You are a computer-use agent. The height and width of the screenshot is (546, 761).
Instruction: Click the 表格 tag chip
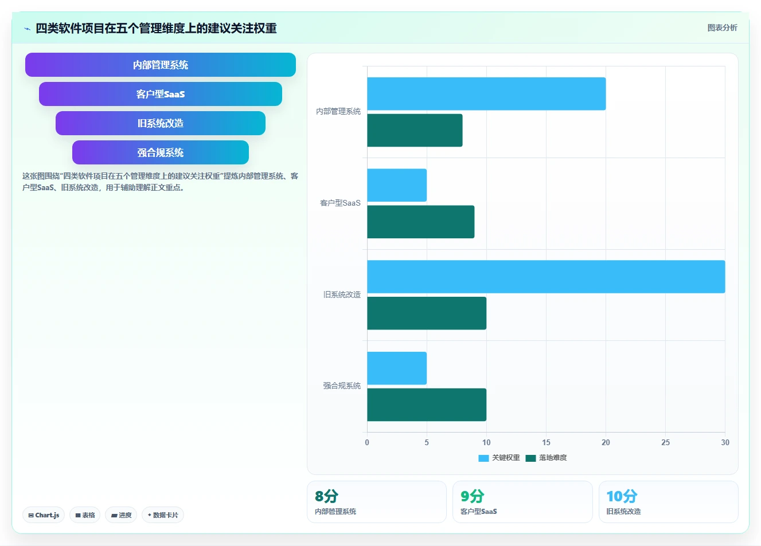click(x=85, y=515)
